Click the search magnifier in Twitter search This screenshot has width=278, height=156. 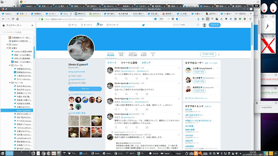pos(198,25)
